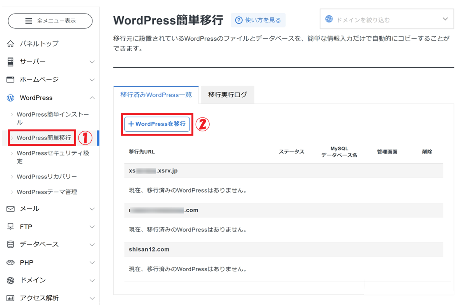Click the PHP logo icon
This screenshot has height=305, width=466.
tap(11, 262)
